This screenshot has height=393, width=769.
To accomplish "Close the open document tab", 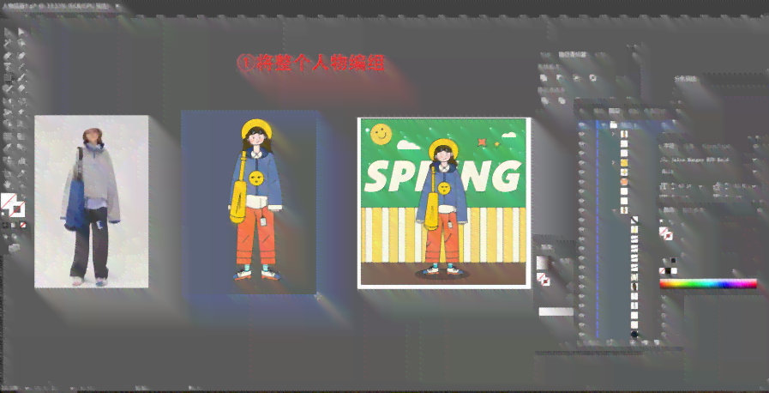I will point(117,8).
